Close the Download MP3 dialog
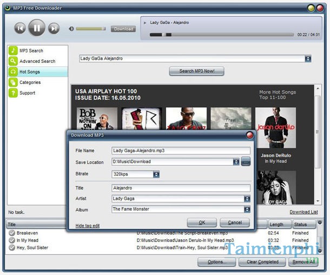The height and width of the screenshot is (275, 330). click(249, 135)
